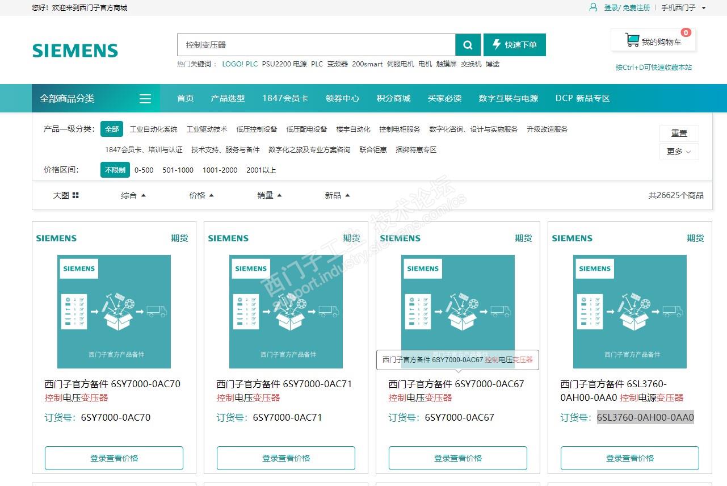Click the SIEMENS logo in header
The height and width of the screenshot is (486, 727).
tap(75, 51)
